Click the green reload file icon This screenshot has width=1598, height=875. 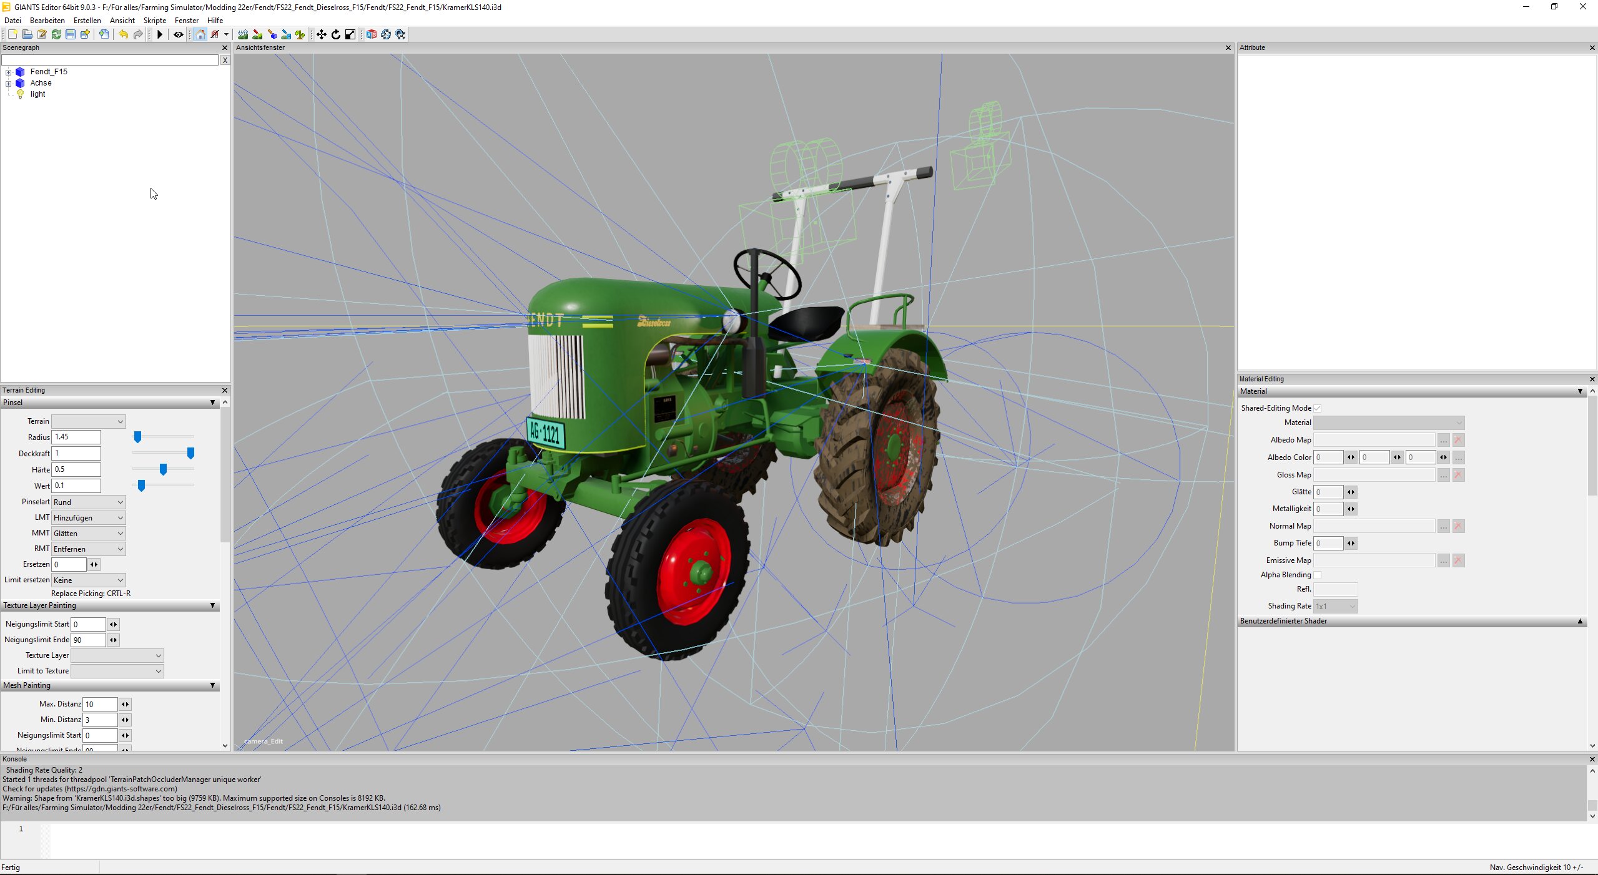56,35
